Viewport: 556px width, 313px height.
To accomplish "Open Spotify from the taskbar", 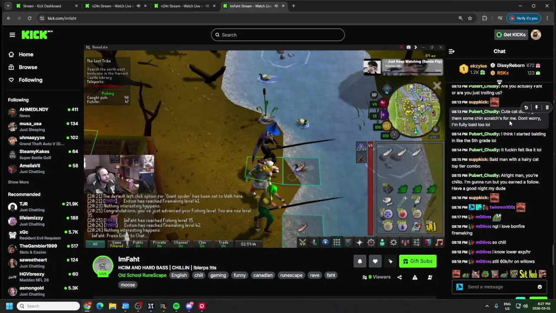I will click(176, 306).
